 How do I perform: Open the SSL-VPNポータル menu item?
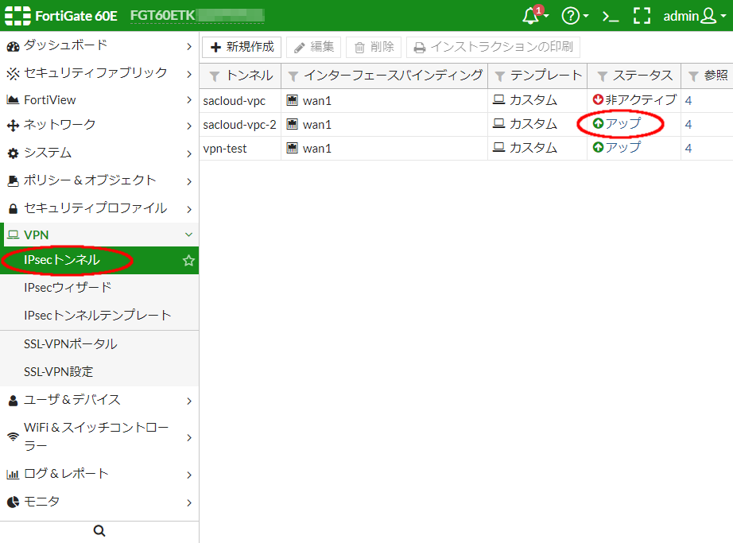(x=71, y=343)
